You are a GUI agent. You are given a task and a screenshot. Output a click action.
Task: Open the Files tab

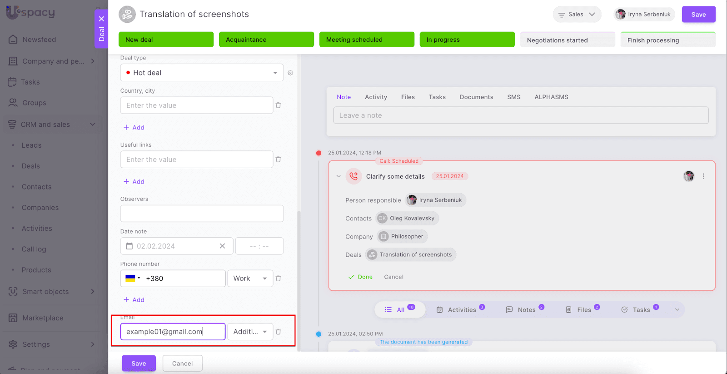coord(408,97)
